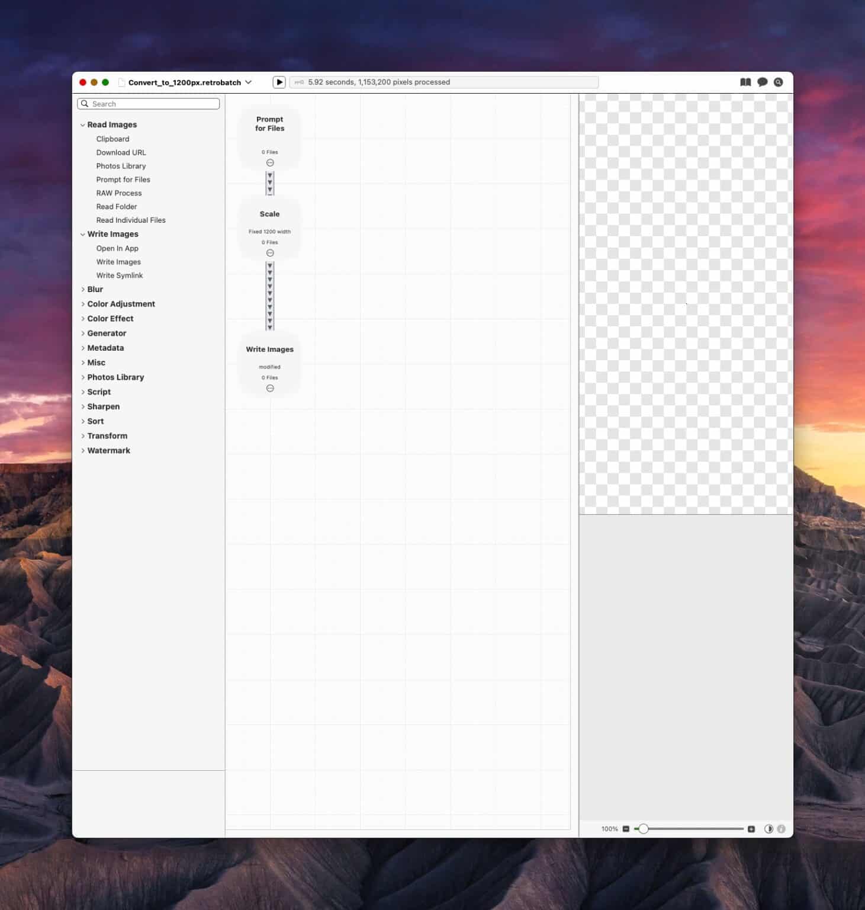Expand the Sharpen node category
This screenshot has height=910, width=865.
click(83, 406)
